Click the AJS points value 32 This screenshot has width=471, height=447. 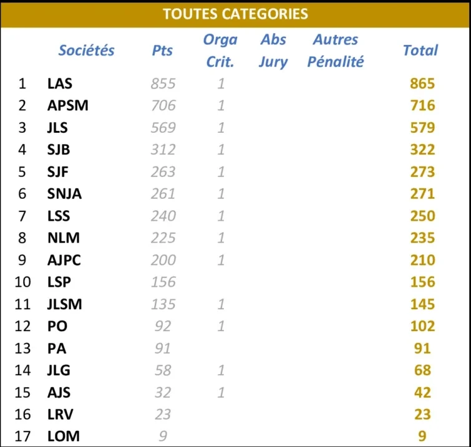click(x=163, y=392)
